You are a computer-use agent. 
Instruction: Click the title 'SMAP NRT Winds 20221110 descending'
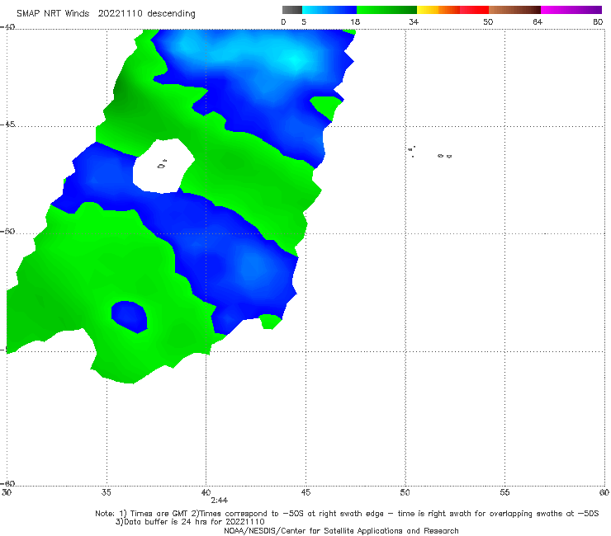point(106,14)
